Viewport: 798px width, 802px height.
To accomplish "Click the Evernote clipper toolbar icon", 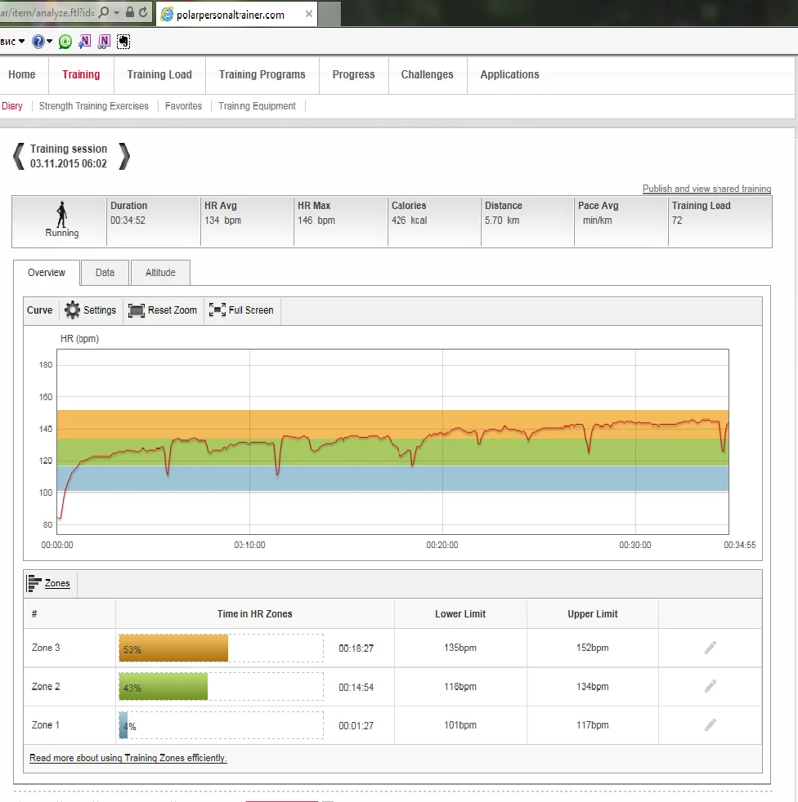I will pyautogui.click(x=123, y=41).
